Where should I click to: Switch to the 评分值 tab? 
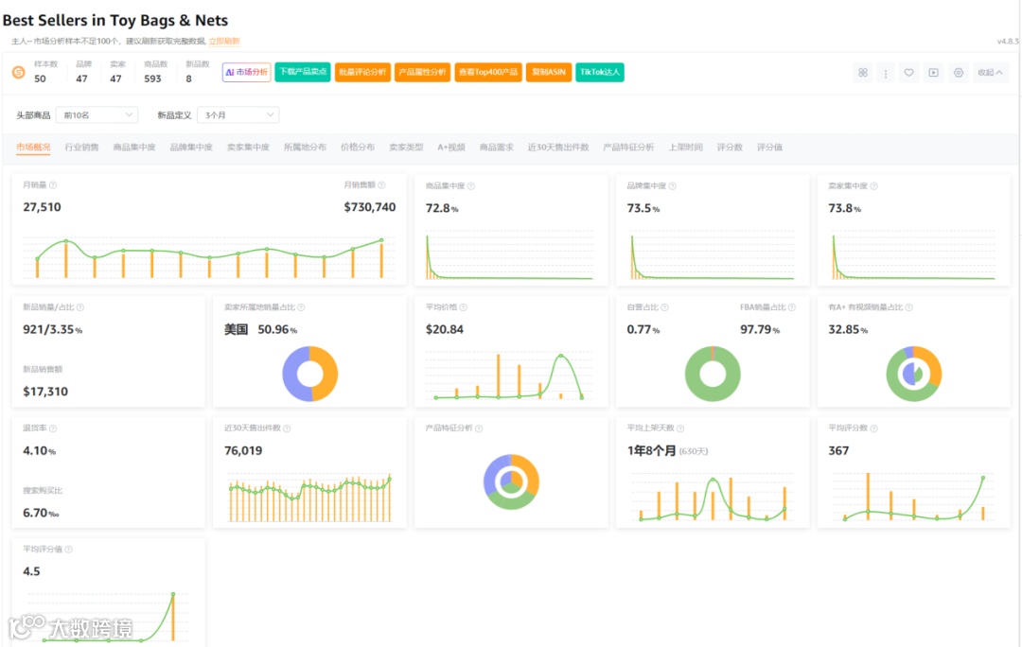pyautogui.click(x=769, y=148)
